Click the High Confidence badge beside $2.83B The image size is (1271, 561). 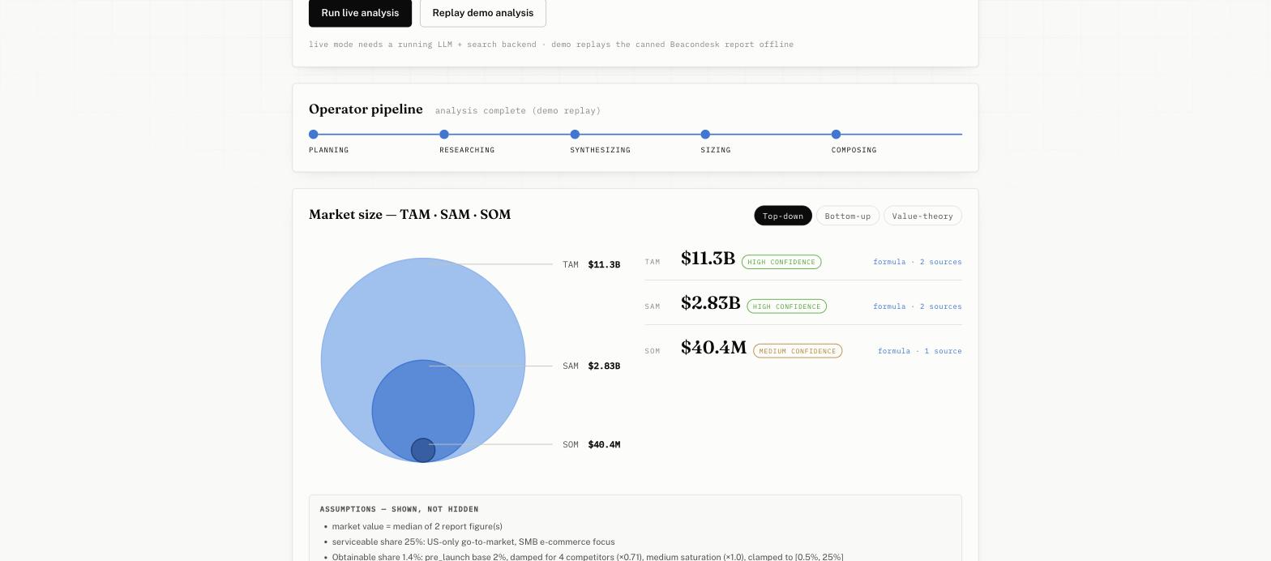tap(786, 306)
